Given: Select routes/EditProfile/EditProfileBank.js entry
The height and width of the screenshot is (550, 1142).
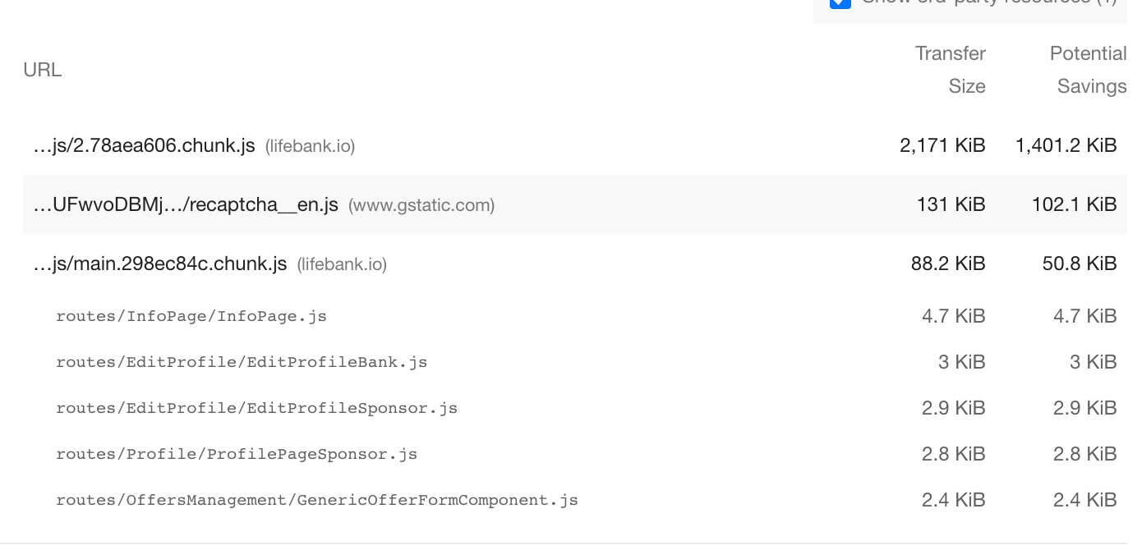Looking at the screenshot, I should 241,361.
